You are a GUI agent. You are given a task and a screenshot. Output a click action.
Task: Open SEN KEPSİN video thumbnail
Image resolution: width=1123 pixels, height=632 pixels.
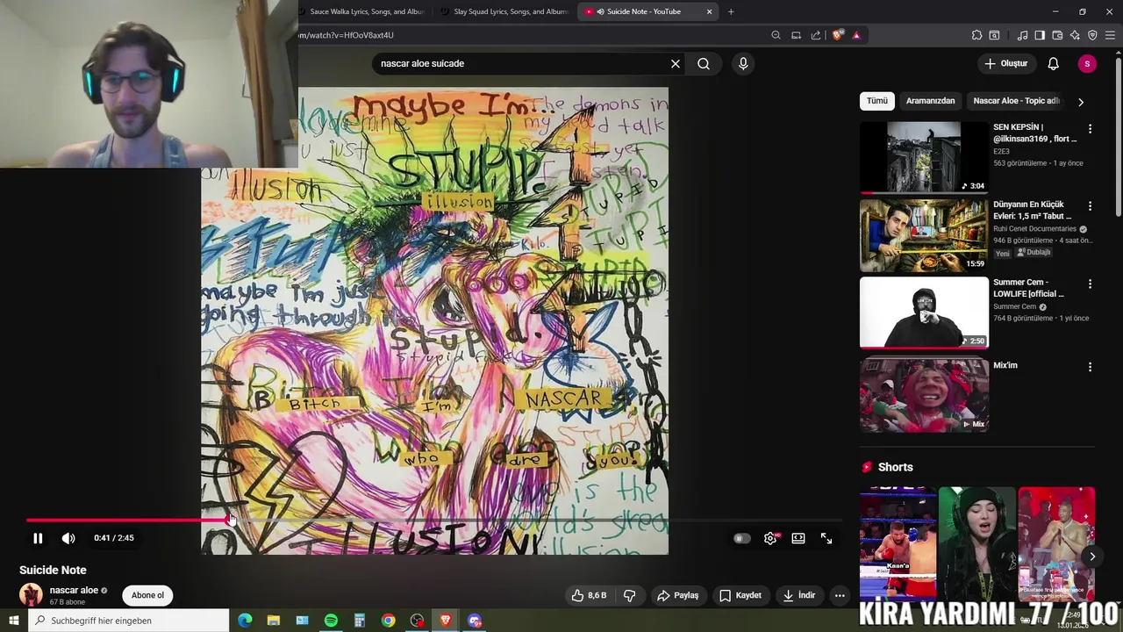924,157
